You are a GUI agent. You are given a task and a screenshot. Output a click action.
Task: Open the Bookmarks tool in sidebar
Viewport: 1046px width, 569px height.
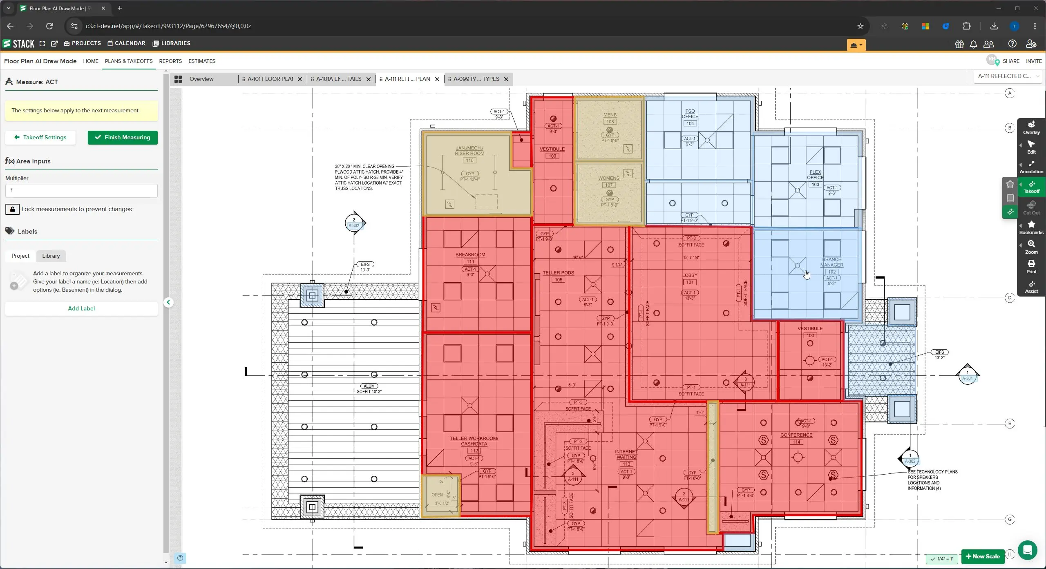pos(1031,228)
